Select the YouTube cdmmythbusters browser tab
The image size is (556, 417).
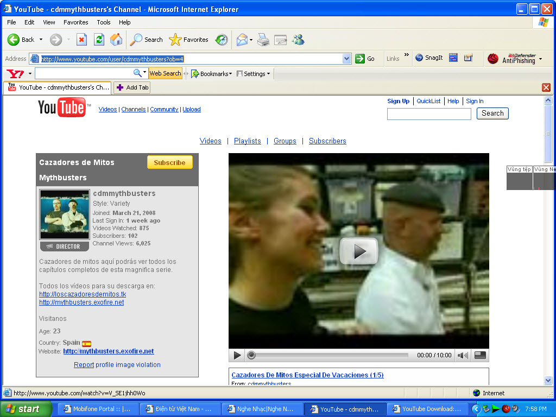coord(58,87)
